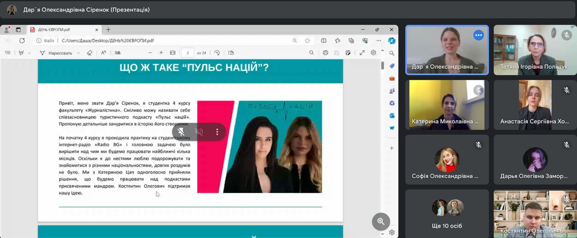Open PDF viewer settings gear

373,53
